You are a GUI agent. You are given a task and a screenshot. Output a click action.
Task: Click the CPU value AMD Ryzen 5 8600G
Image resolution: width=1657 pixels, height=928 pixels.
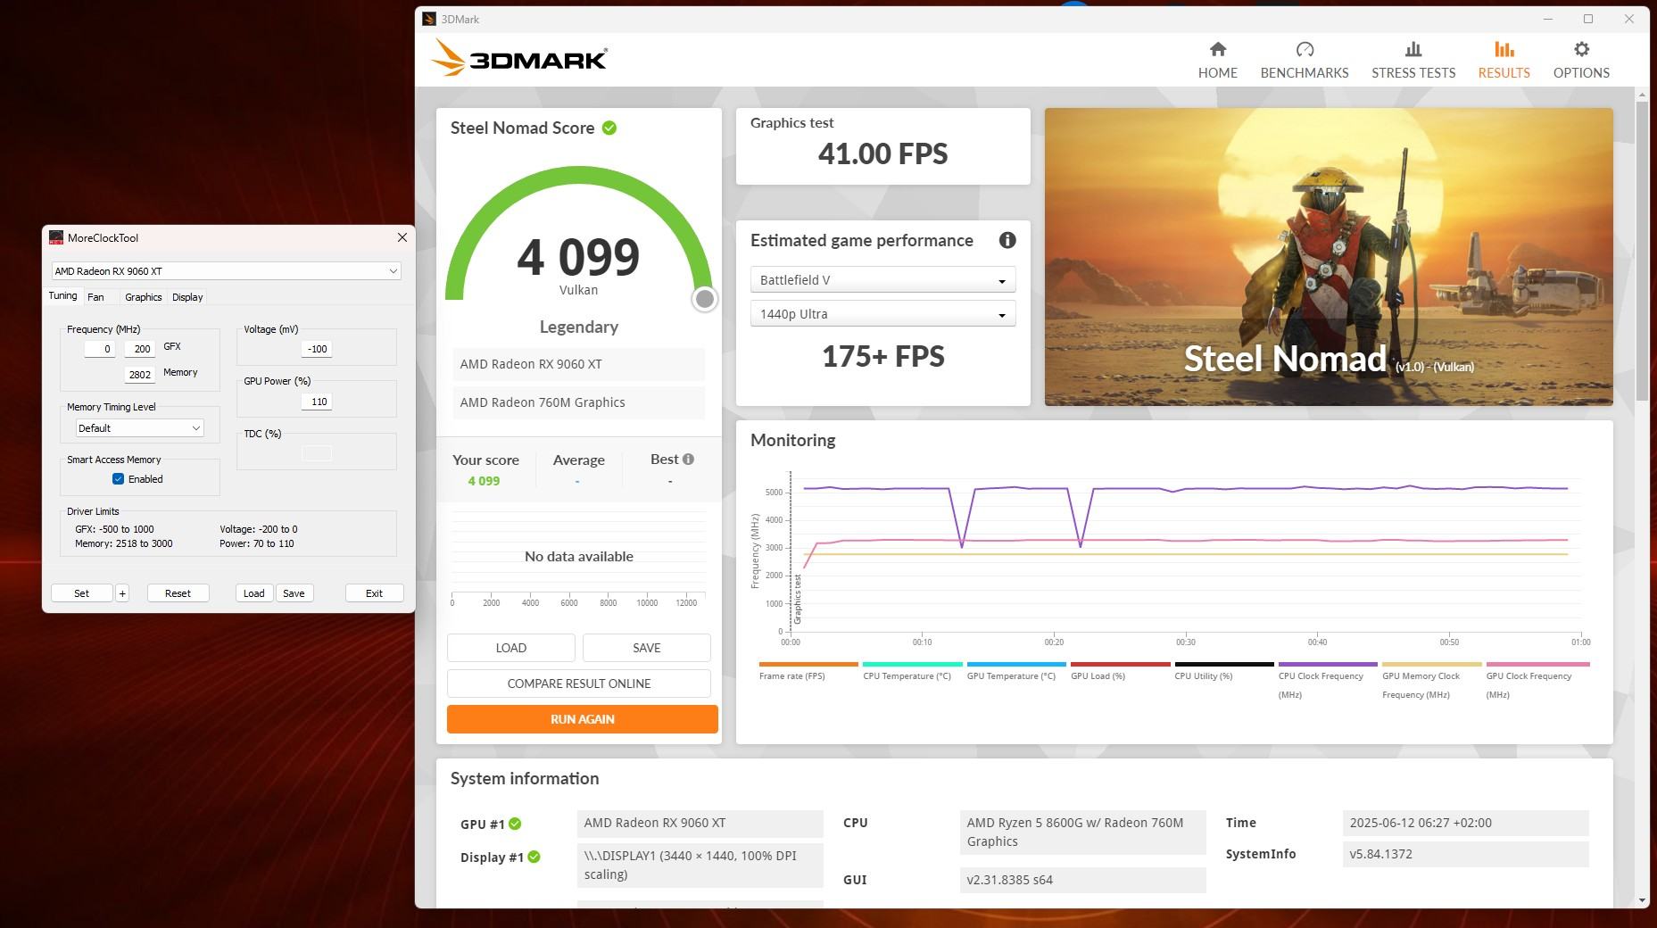[x=1082, y=833]
